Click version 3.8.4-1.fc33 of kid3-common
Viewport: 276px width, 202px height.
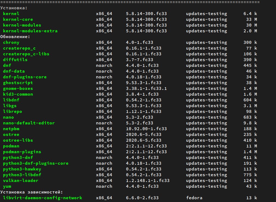142,94
